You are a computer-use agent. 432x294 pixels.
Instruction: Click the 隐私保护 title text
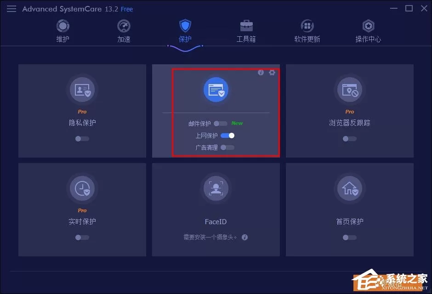[82, 123]
